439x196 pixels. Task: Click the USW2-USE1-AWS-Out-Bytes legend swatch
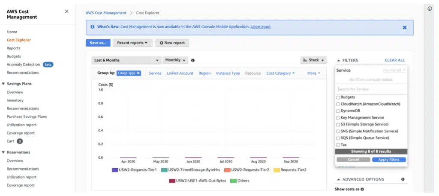click(x=172, y=181)
